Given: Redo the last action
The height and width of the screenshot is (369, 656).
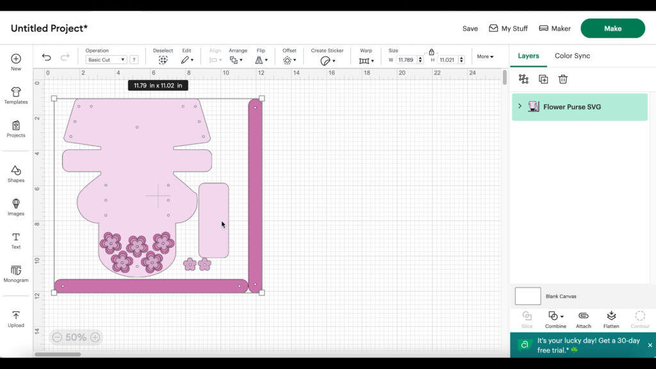Looking at the screenshot, I should pos(65,57).
